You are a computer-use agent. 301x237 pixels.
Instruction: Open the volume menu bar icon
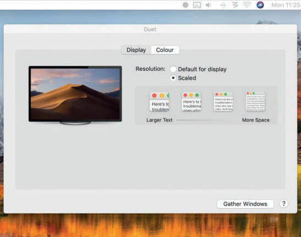pos(209,5)
